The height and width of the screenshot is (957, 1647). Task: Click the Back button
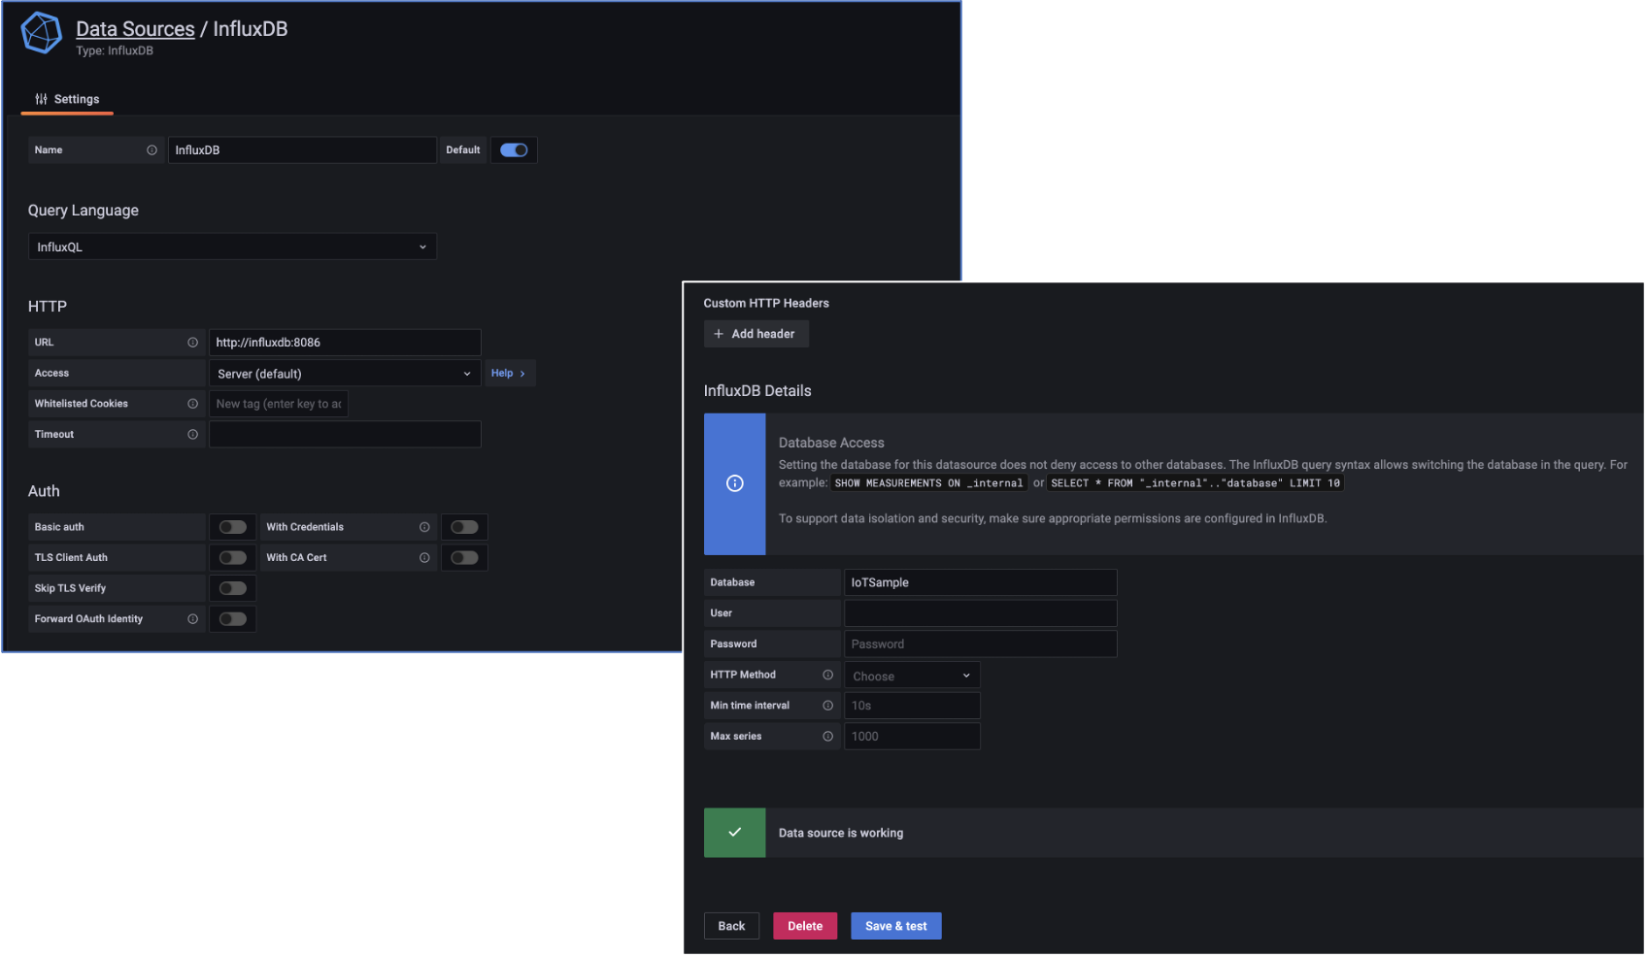[x=731, y=926]
